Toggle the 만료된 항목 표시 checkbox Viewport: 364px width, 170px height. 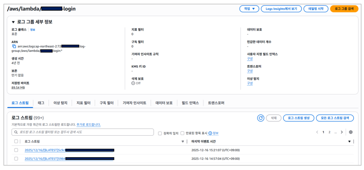pyautogui.click(x=182, y=133)
